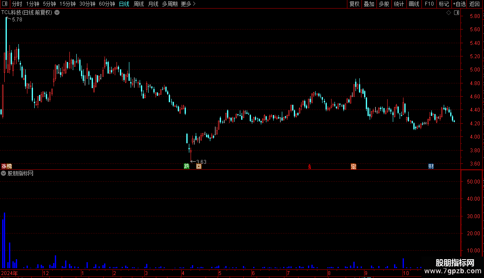484x278 pixels.
Task: Open the red $ dividend marker
Action: [x=310, y=167]
